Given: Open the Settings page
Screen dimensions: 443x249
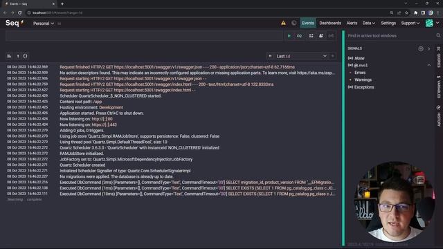Looking at the screenshot, I should click(388, 23).
